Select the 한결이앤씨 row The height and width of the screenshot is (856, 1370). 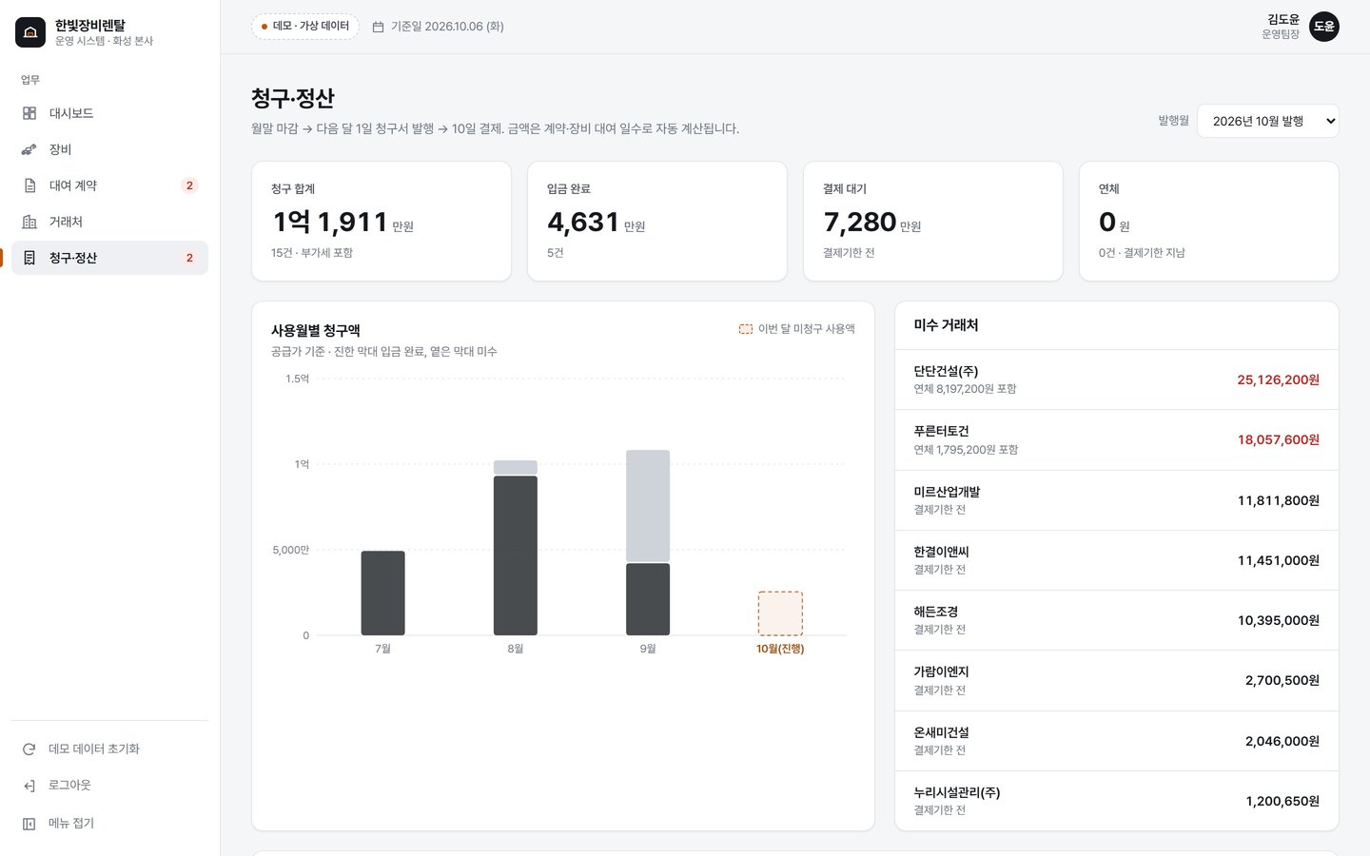click(x=1117, y=560)
